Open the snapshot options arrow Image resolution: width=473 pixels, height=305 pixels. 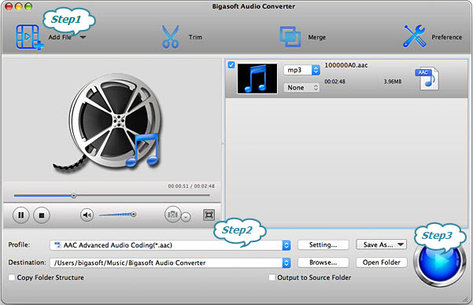coord(186,217)
